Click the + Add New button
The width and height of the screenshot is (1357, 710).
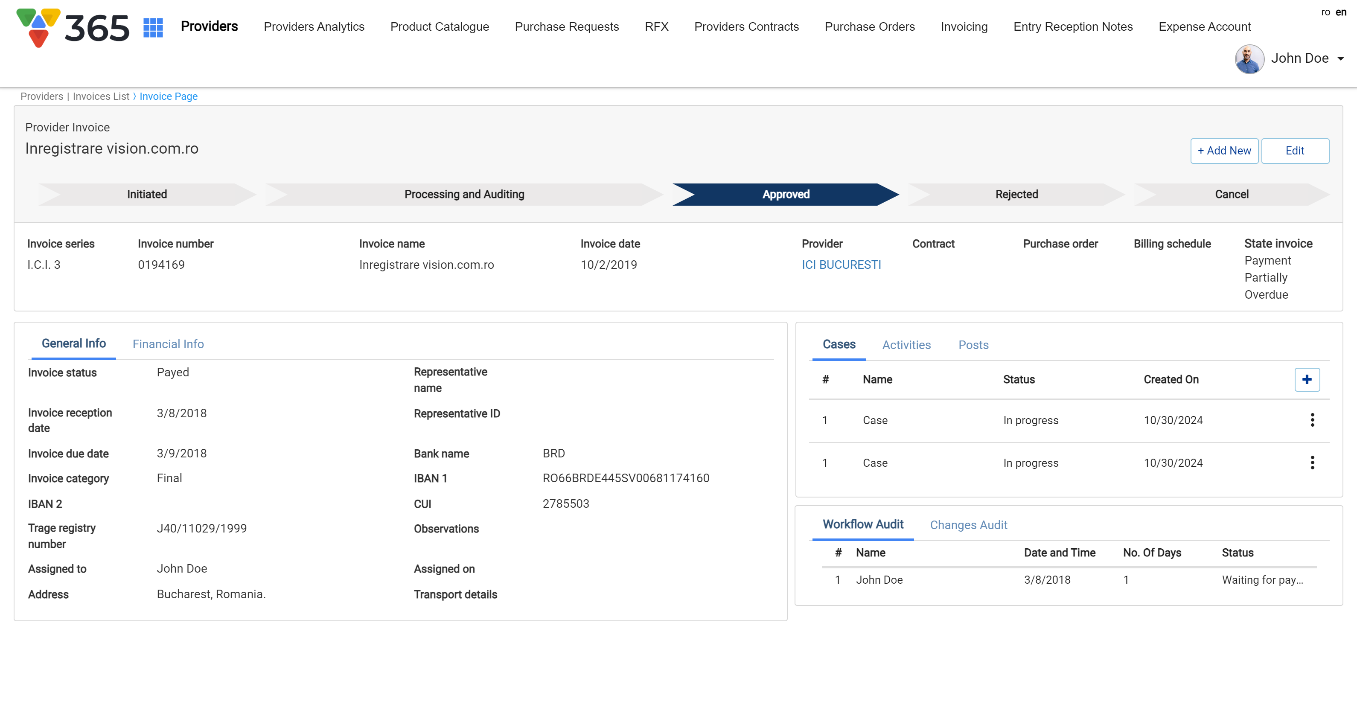(1224, 151)
